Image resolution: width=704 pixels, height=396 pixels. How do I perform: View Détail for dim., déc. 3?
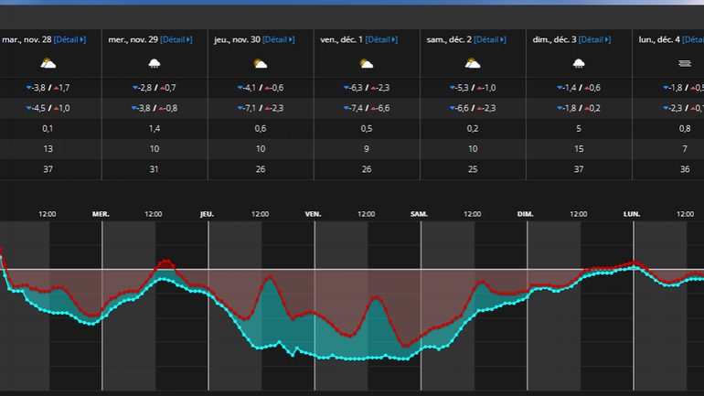(594, 40)
